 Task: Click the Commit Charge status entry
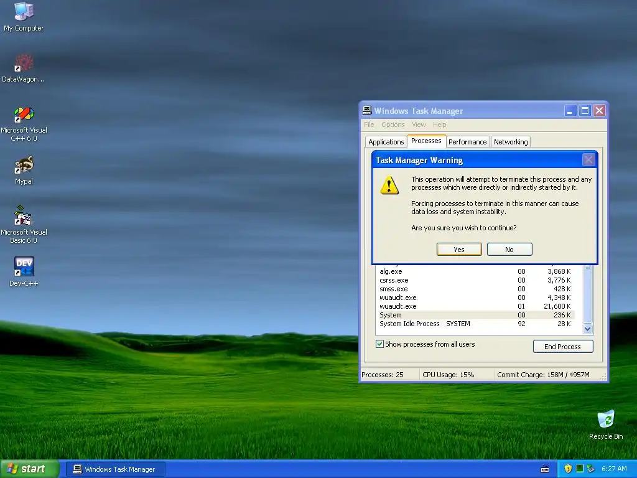coord(547,374)
